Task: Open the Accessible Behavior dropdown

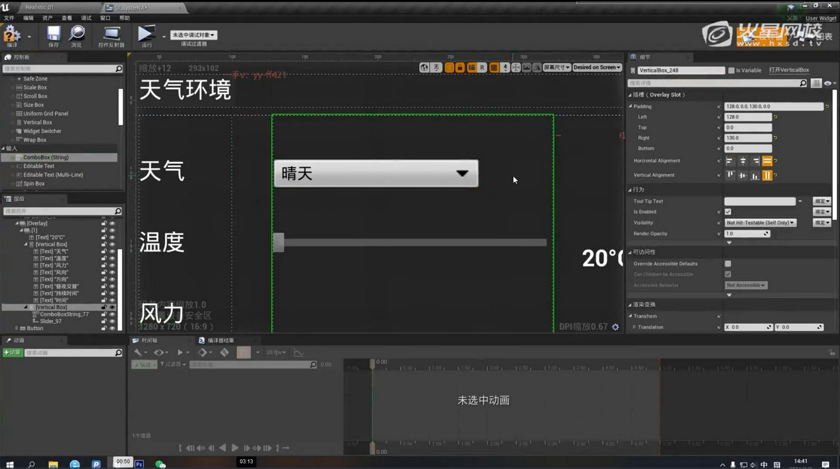Action: [x=745, y=285]
